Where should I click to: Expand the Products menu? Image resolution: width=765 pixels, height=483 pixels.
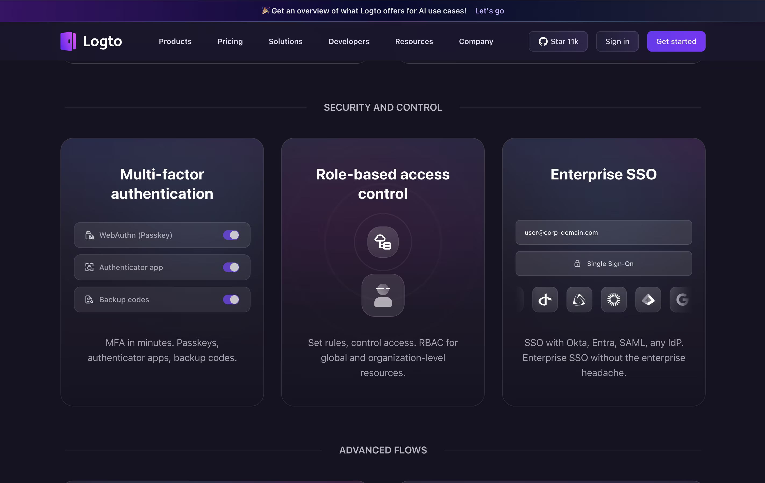pyautogui.click(x=175, y=41)
